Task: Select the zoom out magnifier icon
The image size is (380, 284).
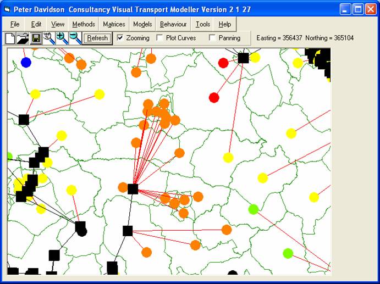Action: pos(75,38)
